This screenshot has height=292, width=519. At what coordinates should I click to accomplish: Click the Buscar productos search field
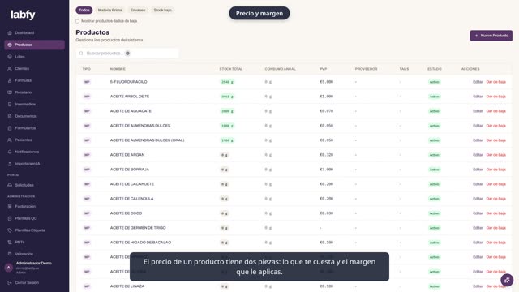tap(127, 54)
